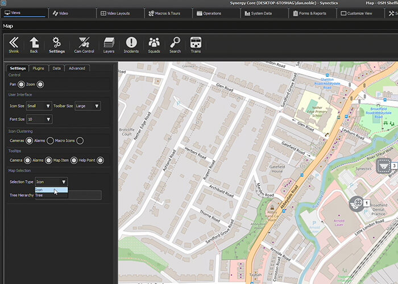This screenshot has height=284, width=398.
Task: Open the Video top tab
Action: (x=73, y=13)
